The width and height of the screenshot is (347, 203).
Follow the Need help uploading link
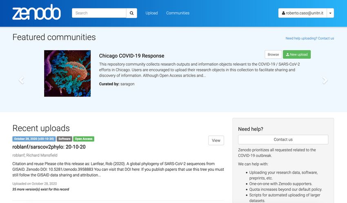point(309,38)
